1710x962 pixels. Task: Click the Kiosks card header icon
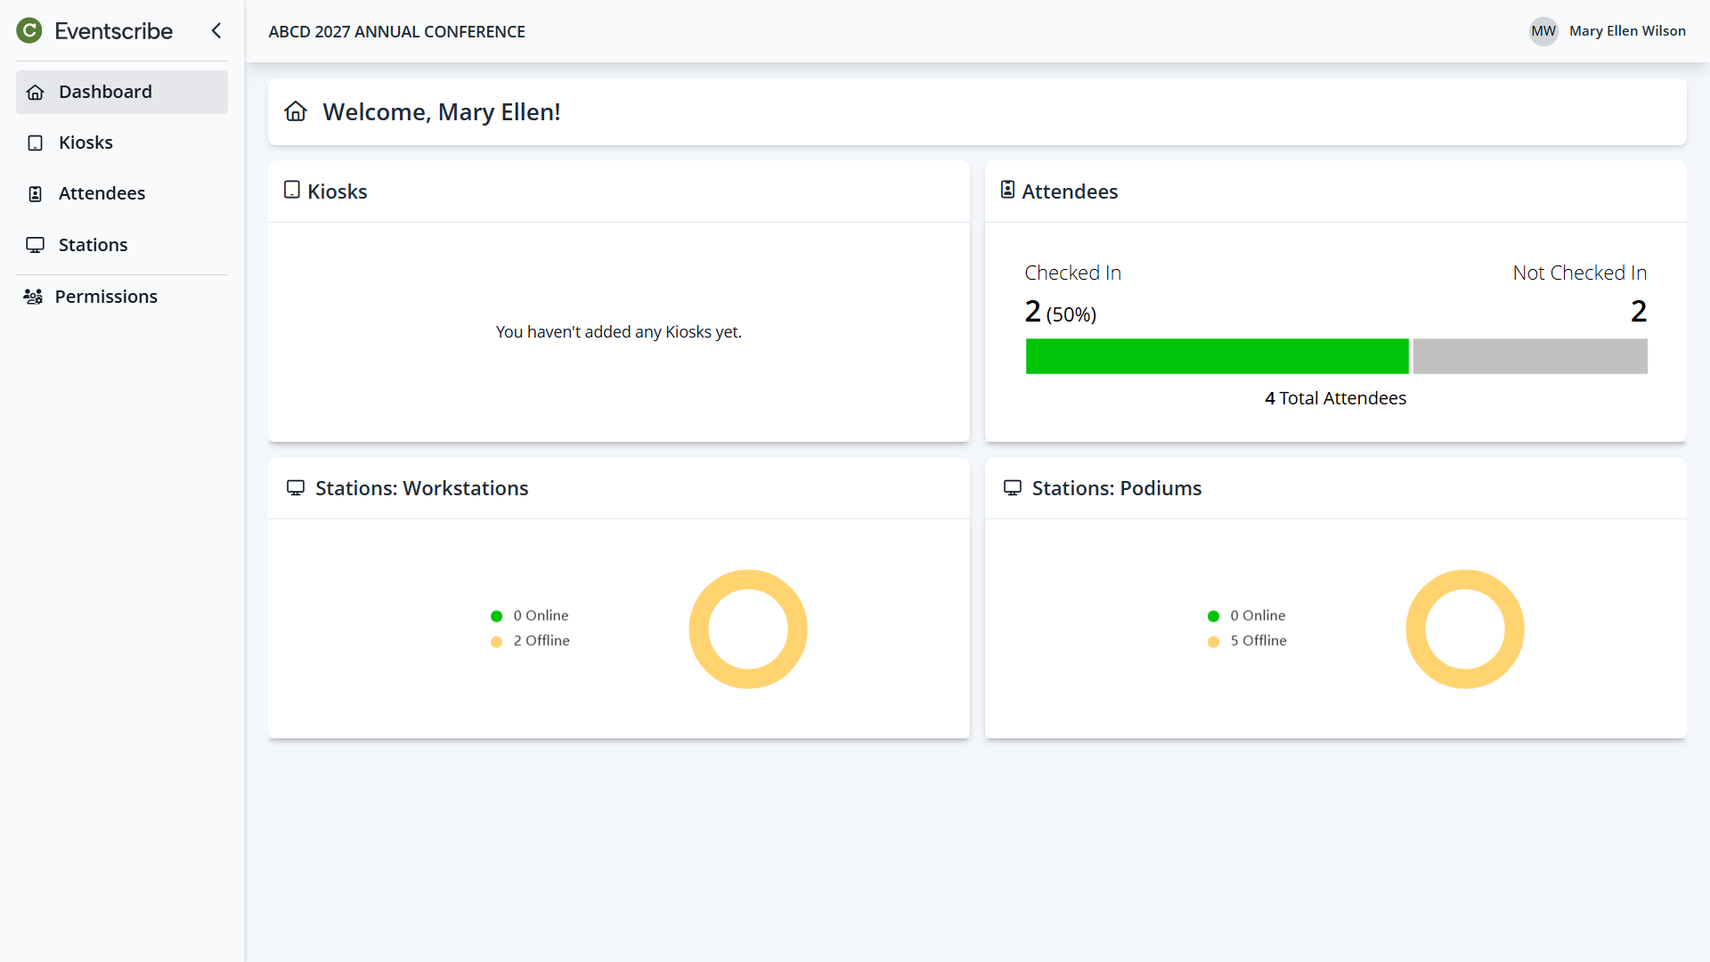coord(291,190)
